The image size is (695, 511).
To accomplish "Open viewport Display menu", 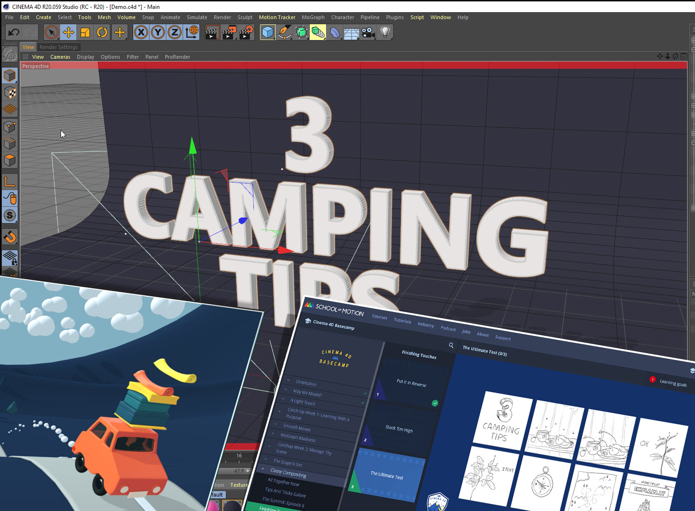I will coord(85,57).
